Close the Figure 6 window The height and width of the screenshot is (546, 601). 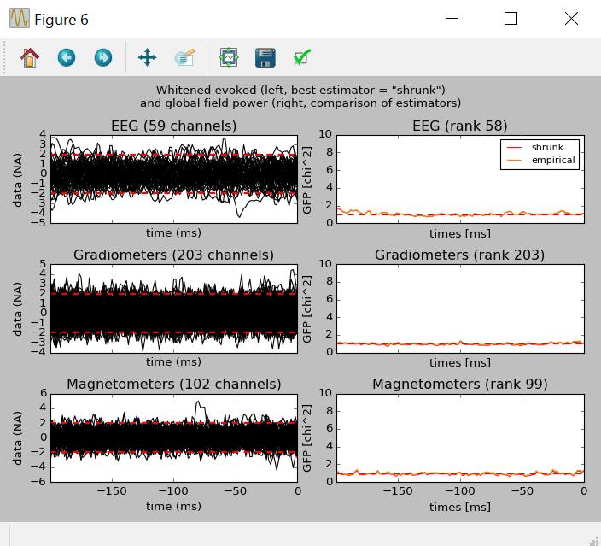pos(571,19)
